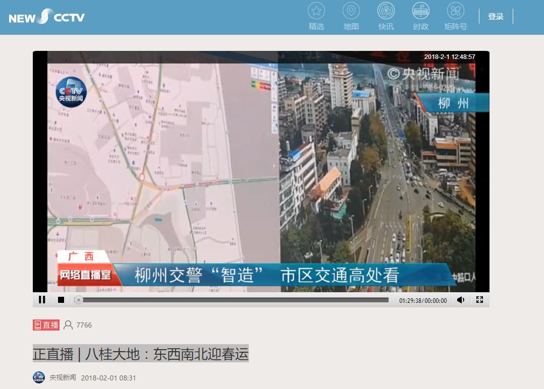The height and width of the screenshot is (389, 544).
Task: Open the 央视新闻 author name link
Action: pyautogui.click(x=63, y=377)
